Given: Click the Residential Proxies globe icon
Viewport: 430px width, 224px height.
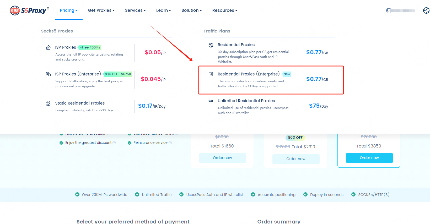Looking at the screenshot, I should pyautogui.click(x=211, y=45).
